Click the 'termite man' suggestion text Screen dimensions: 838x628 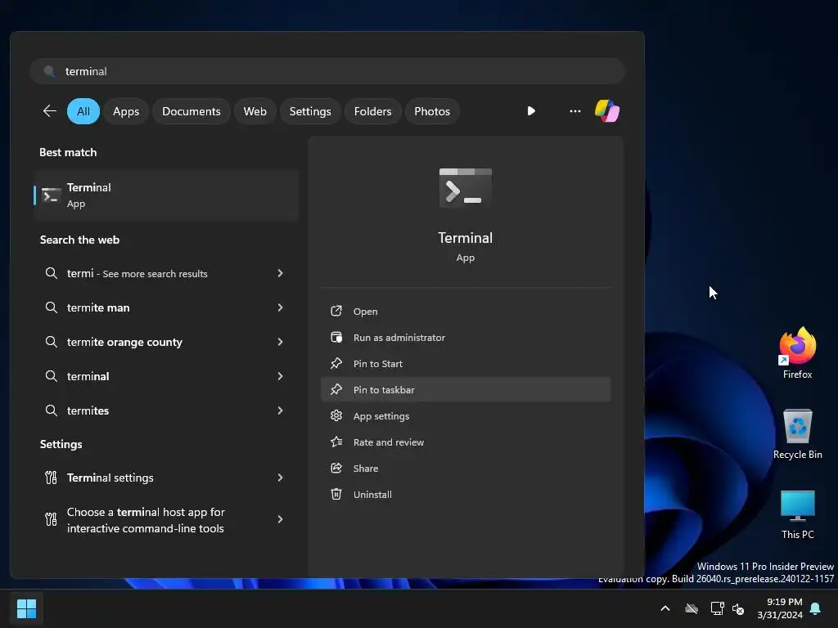[98, 307]
